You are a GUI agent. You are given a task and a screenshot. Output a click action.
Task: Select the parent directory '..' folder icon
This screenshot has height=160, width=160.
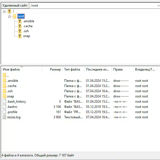4,75
